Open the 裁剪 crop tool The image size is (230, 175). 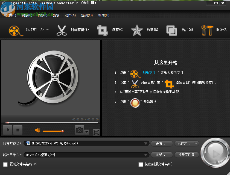click(102, 30)
